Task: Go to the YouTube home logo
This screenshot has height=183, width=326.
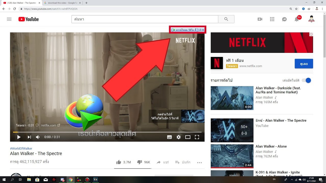Action: pyautogui.click(x=29, y=19)
